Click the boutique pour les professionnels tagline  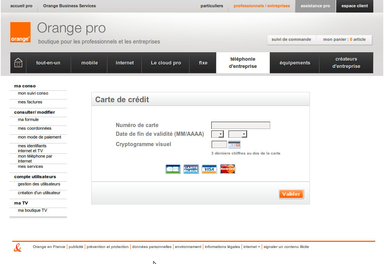click(x=99, y=42)
